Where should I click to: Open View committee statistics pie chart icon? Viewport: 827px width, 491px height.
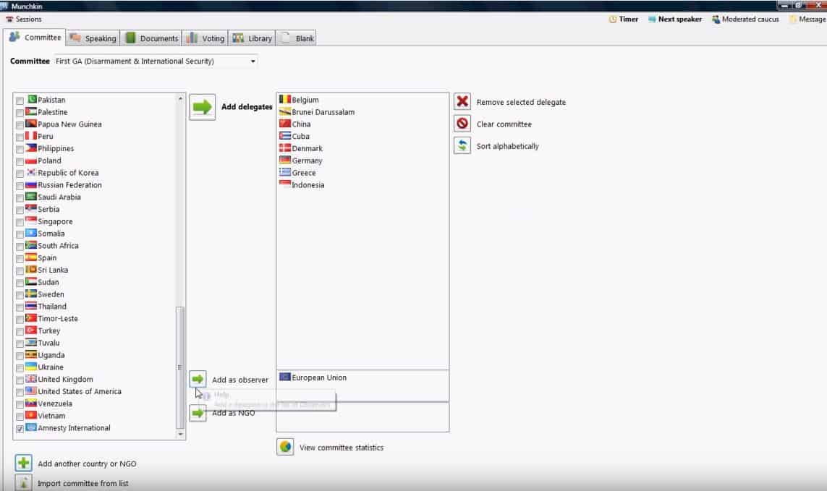pos(285,447)
